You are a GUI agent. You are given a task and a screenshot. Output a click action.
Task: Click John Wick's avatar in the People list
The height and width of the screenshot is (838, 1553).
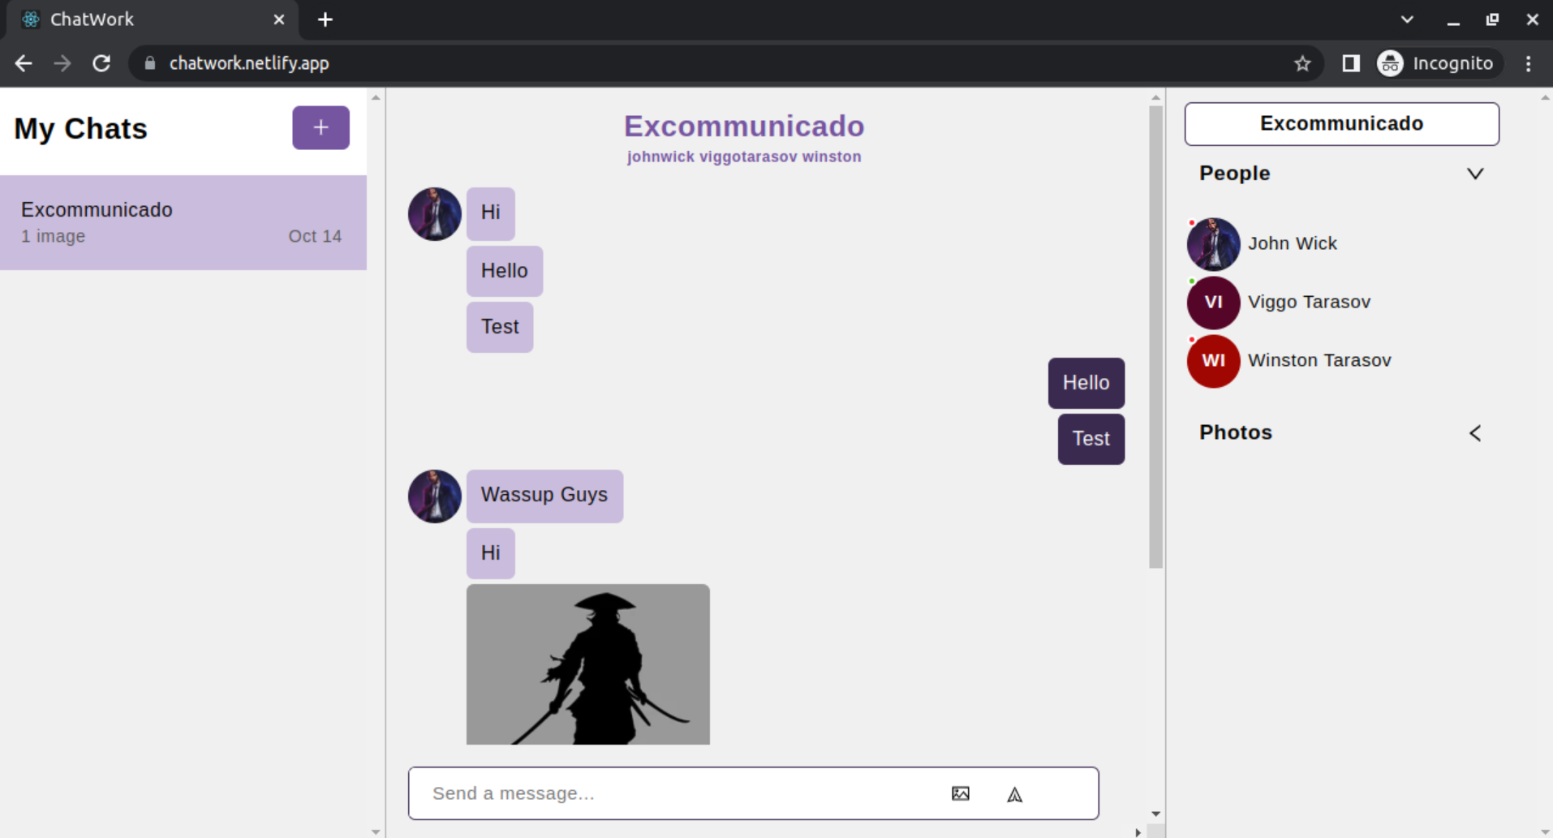pyautogui.click(x=1212, y=243)
